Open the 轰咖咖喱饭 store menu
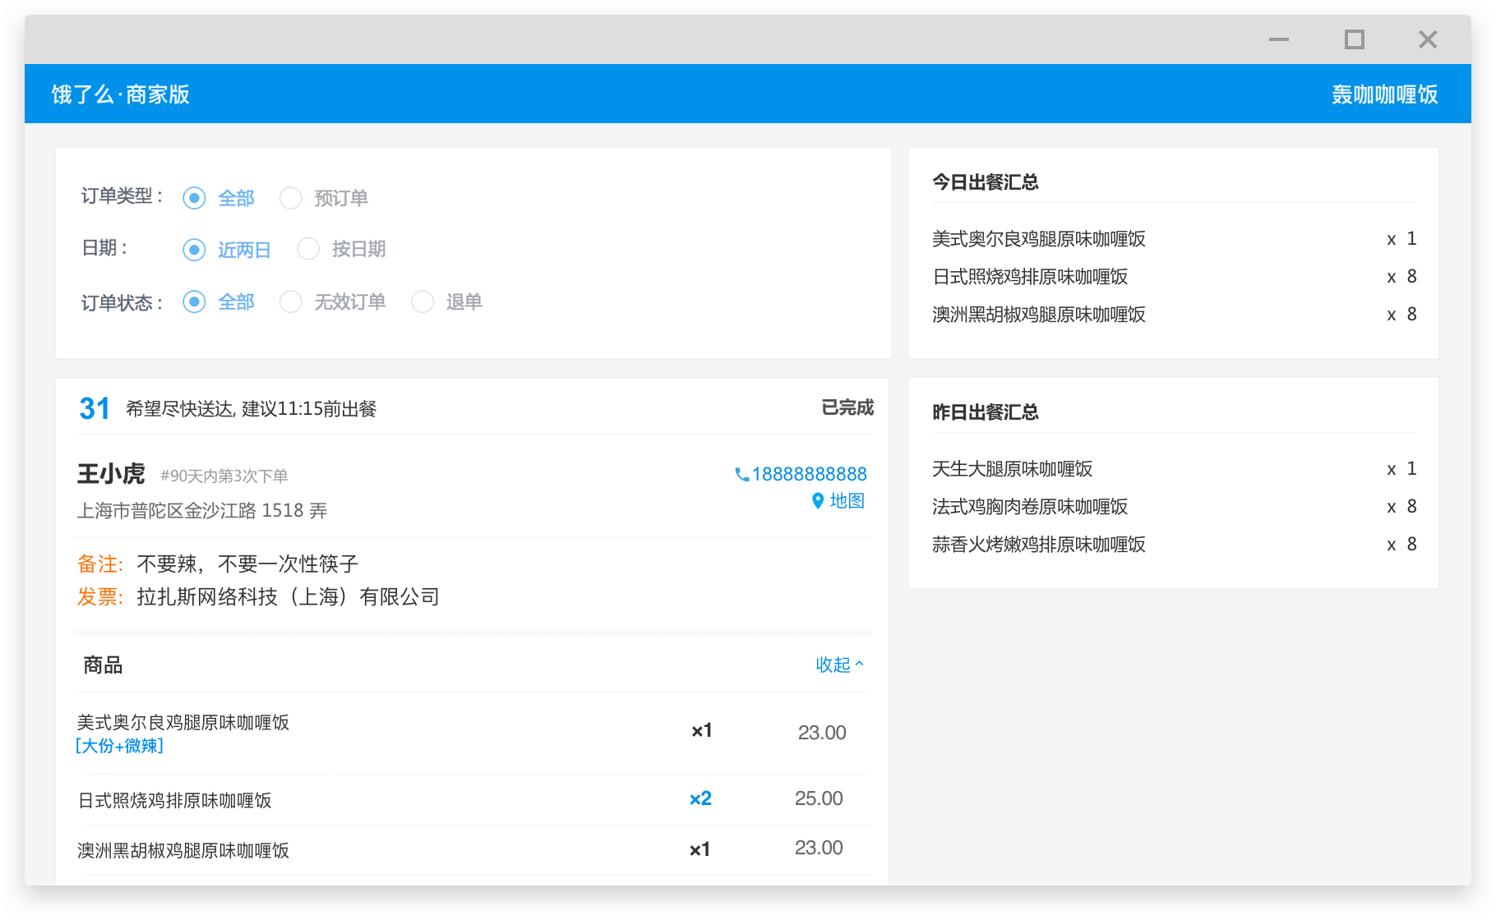The width and height of the screenshot is (1496, 920). pyautogui.click(x=1384, y=94)
